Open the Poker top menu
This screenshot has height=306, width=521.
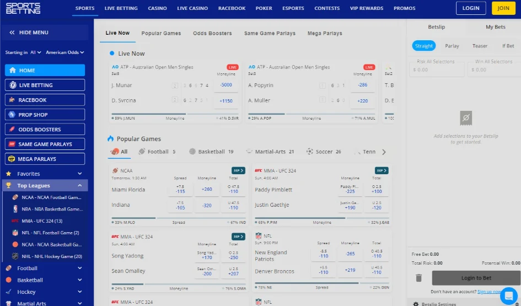coord(264,8)
